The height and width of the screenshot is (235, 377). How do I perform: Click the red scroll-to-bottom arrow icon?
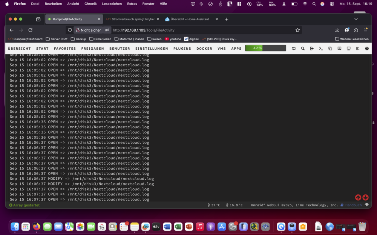tap(365, 197)
